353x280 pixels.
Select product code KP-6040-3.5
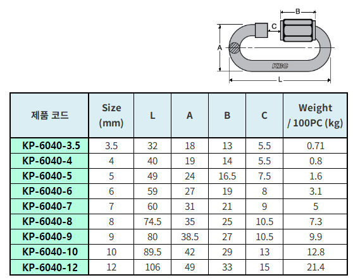tap(51, 145)
